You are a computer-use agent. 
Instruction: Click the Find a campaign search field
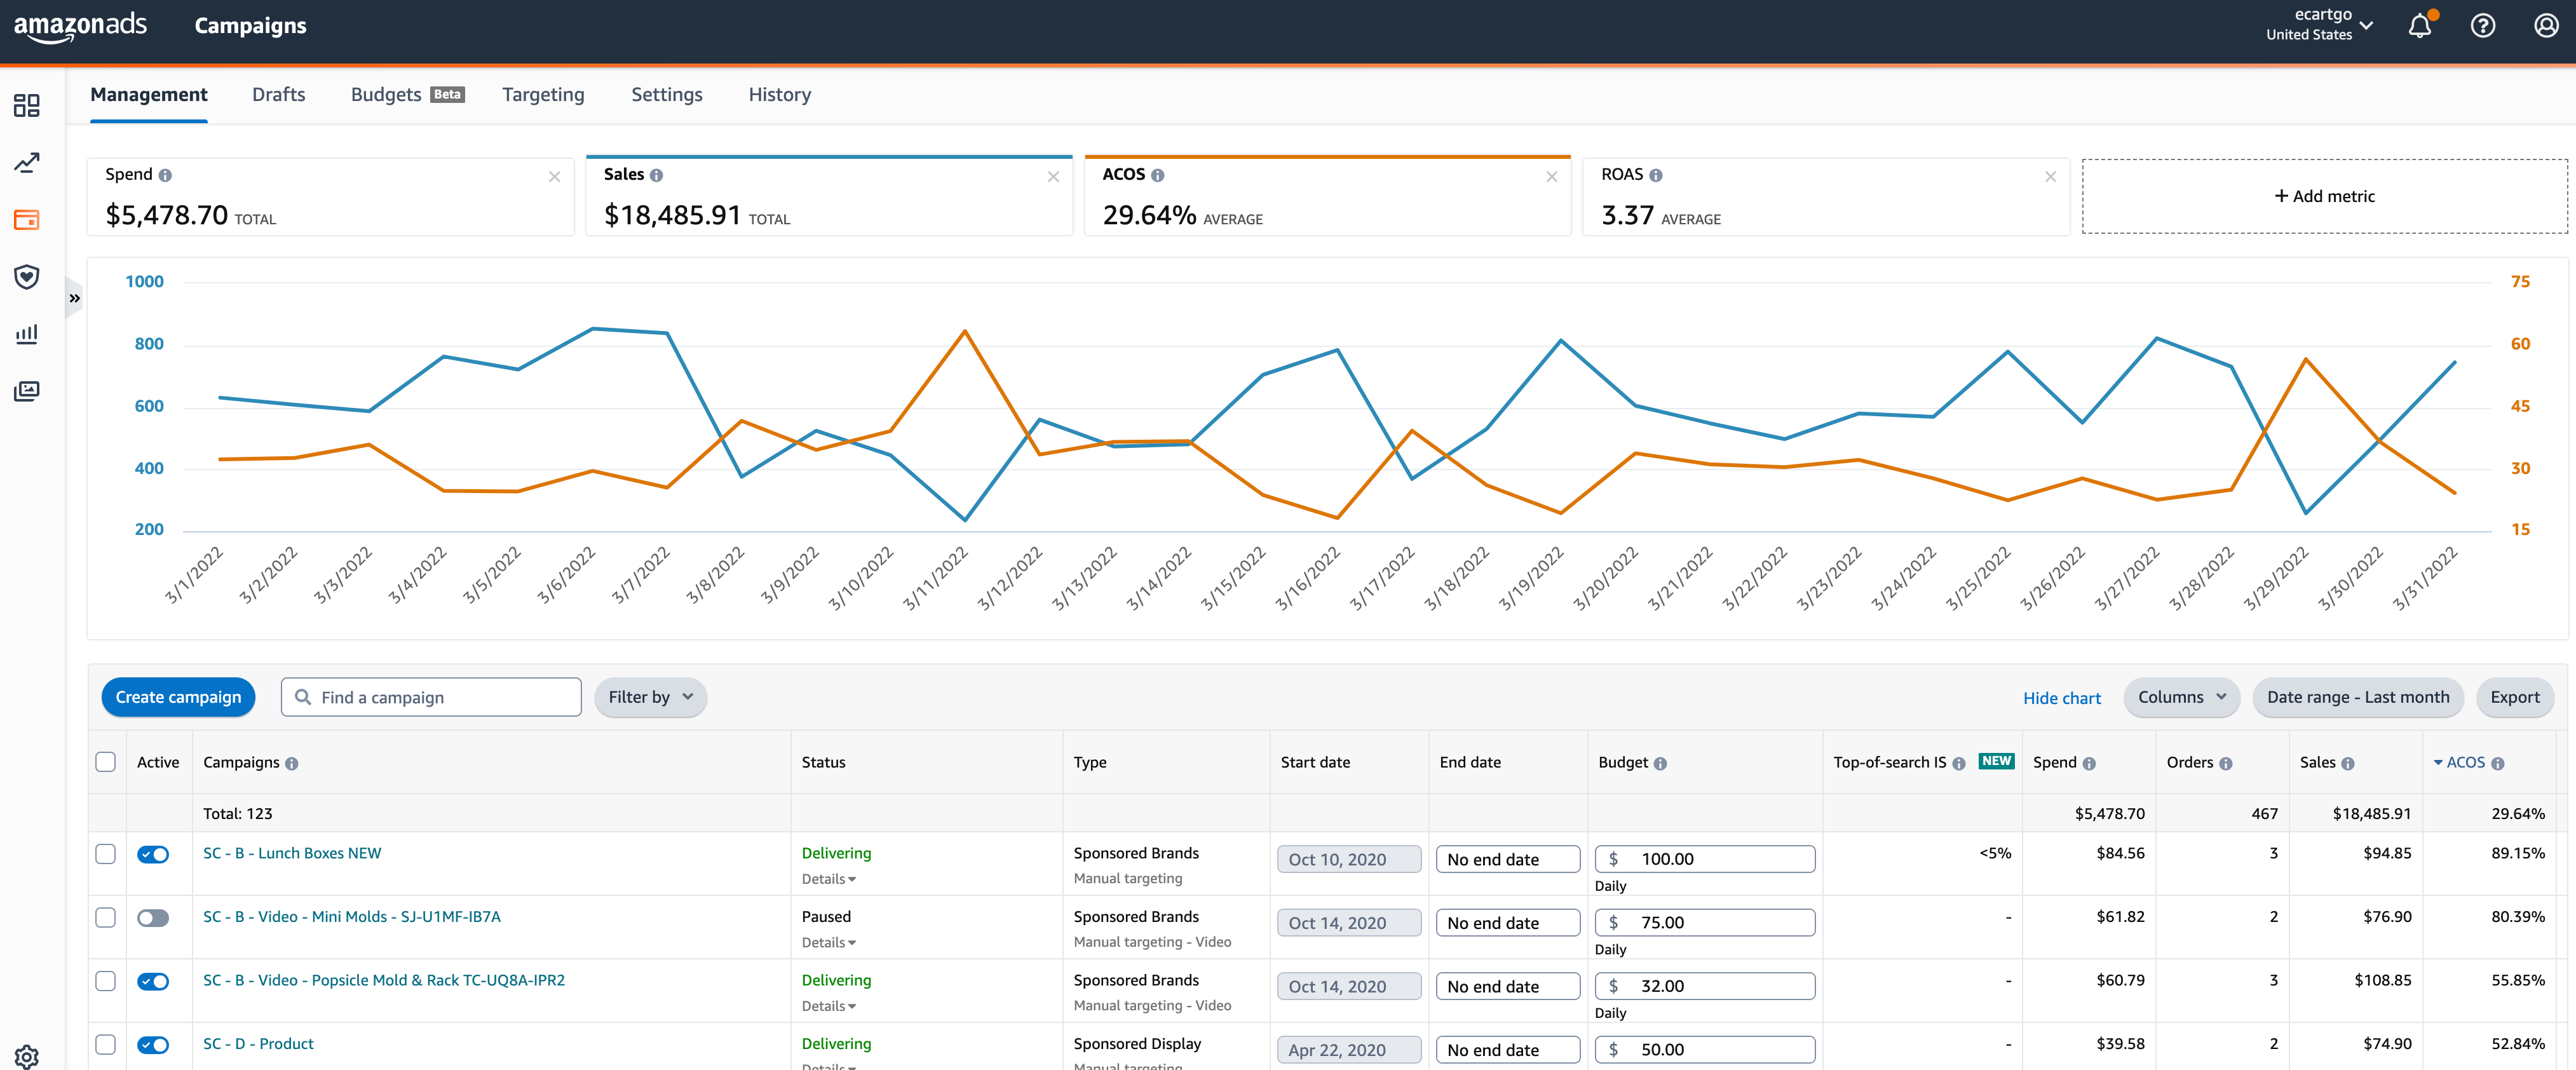point(445,697)
